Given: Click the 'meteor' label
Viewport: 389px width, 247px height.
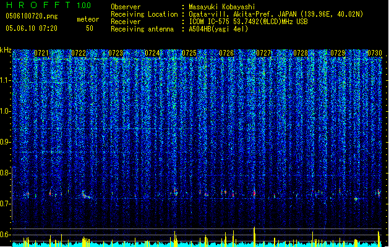Looking at the screenshot, I should point(88,19).
